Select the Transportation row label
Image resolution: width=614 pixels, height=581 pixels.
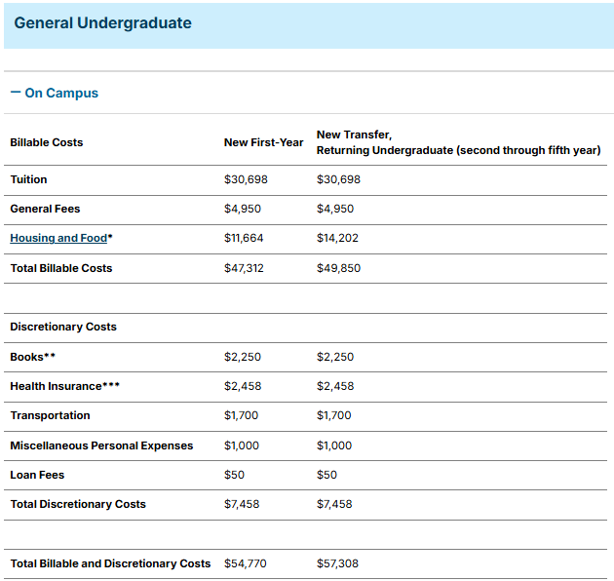pos(50,415)
